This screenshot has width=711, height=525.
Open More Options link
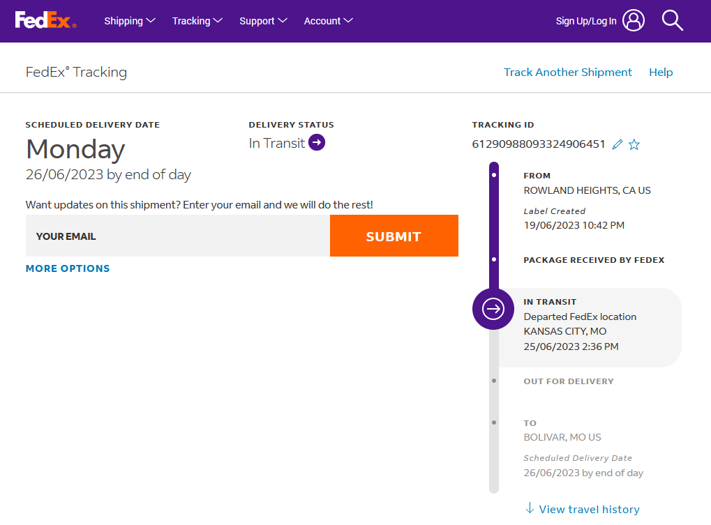click(x=68, y=268)
